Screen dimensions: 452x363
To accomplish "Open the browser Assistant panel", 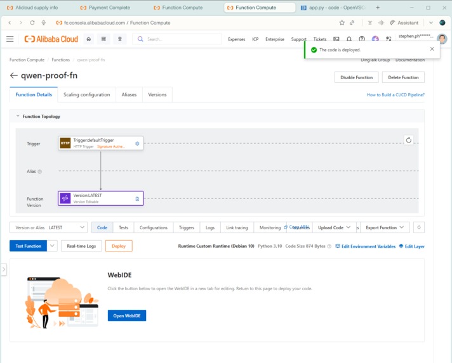I will pyautogui.click(x=404, y=23).
